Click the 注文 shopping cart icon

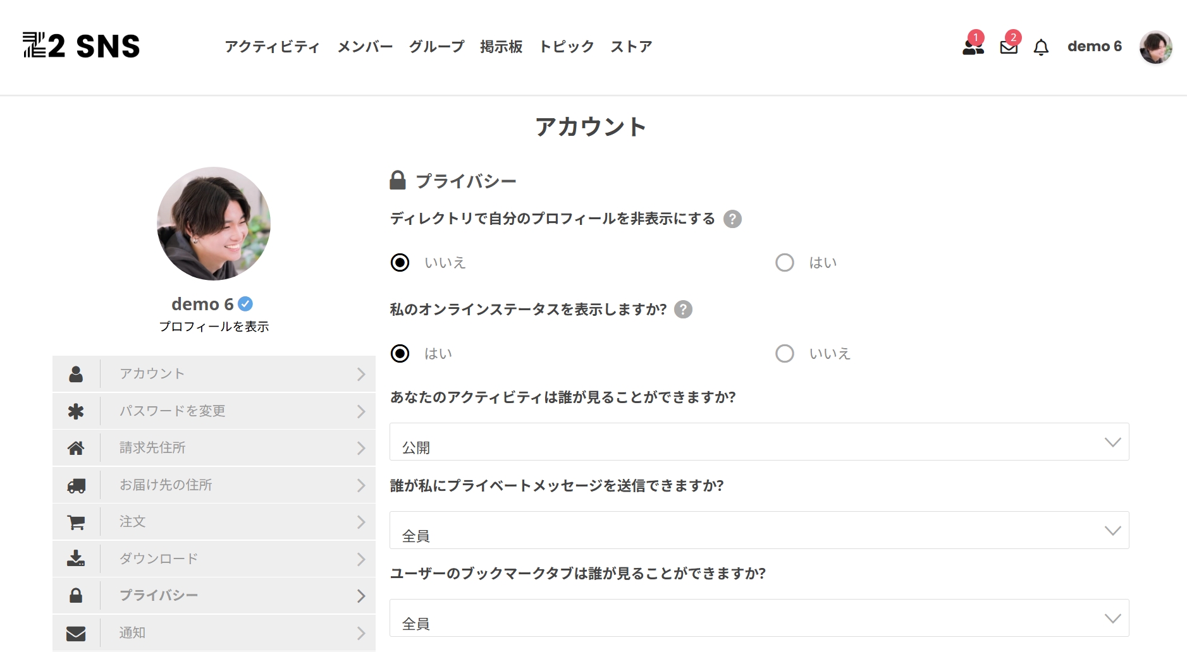coord(76,522)
